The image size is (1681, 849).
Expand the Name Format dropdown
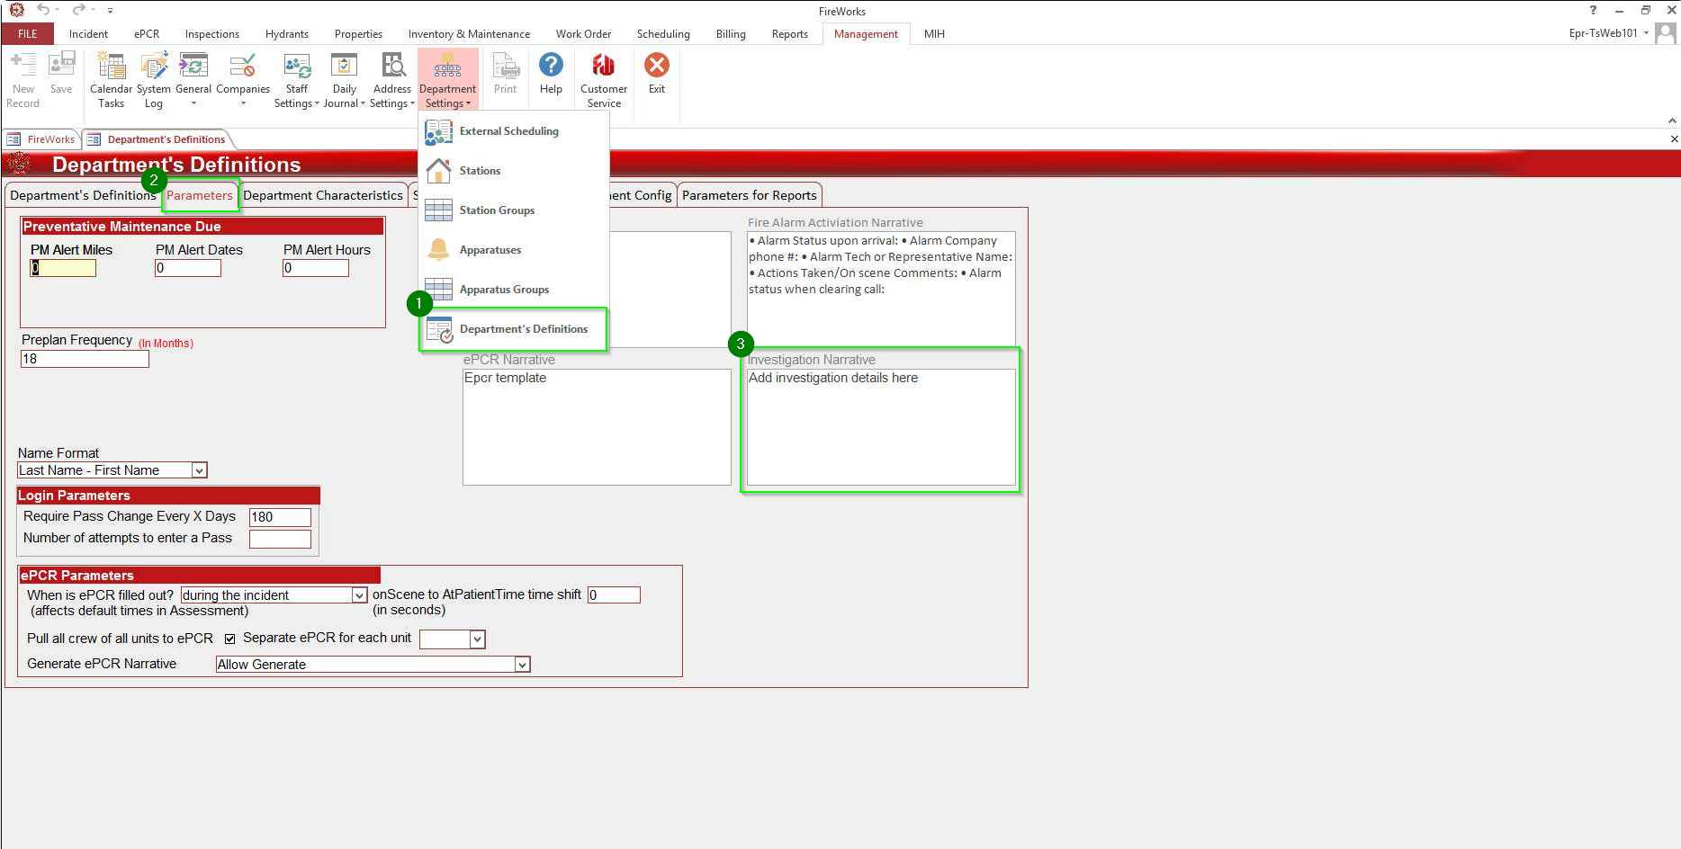click(x=200, y=470)
